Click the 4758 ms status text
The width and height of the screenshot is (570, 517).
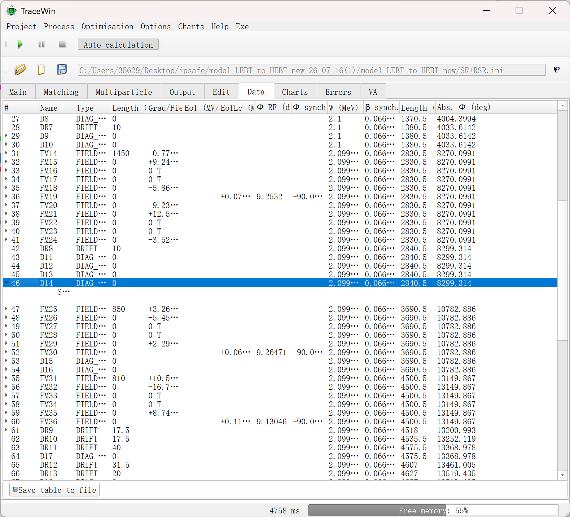coord(284,511)
